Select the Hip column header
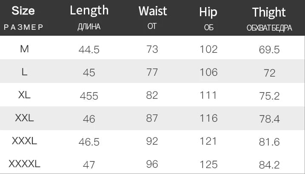This screenshot has height=174, width=305. 208,12
